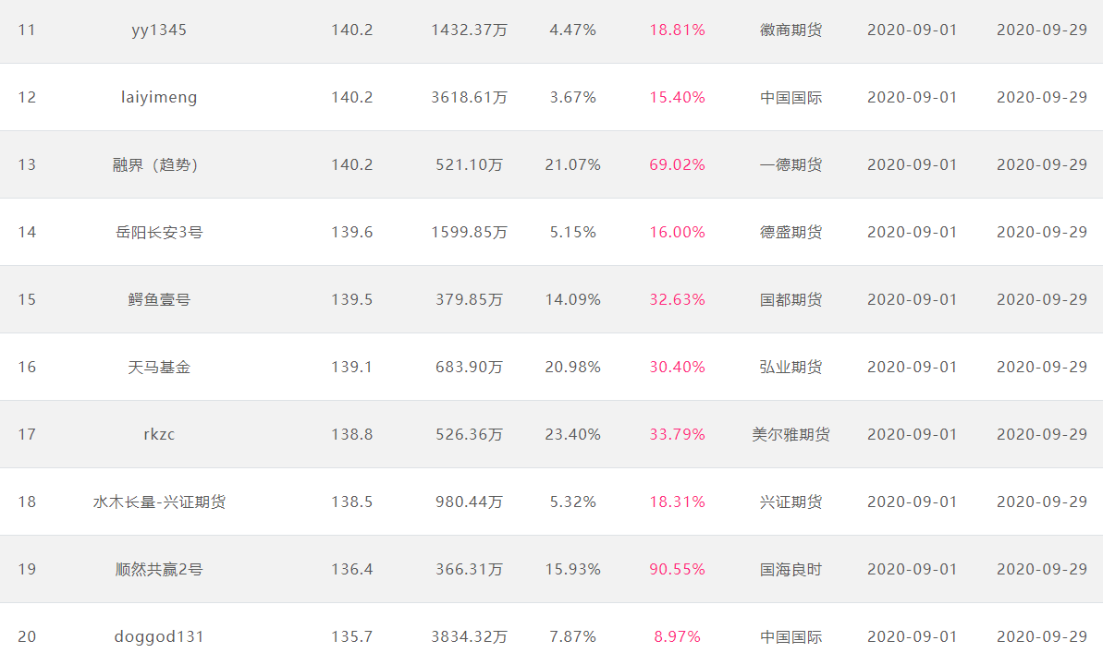Select the 德盛期货 company cell
Image resolution: width=1103 pixels, height=665 pixels.
(790, 233)
